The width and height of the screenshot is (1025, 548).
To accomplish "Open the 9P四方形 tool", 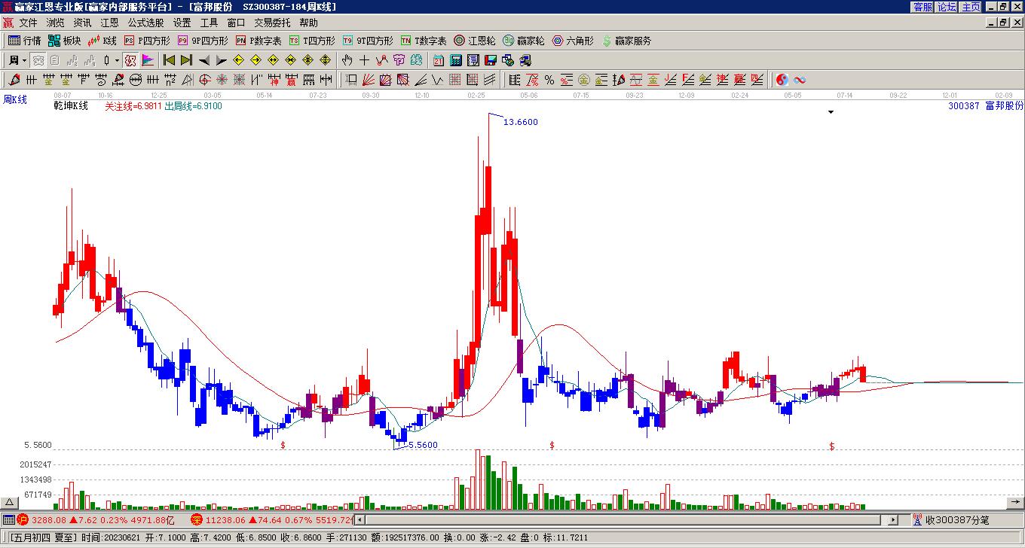I will click(203, 41).
